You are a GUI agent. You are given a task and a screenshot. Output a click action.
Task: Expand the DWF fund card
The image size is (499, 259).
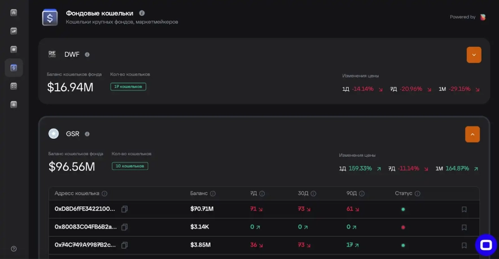click(x=474, y=55)
